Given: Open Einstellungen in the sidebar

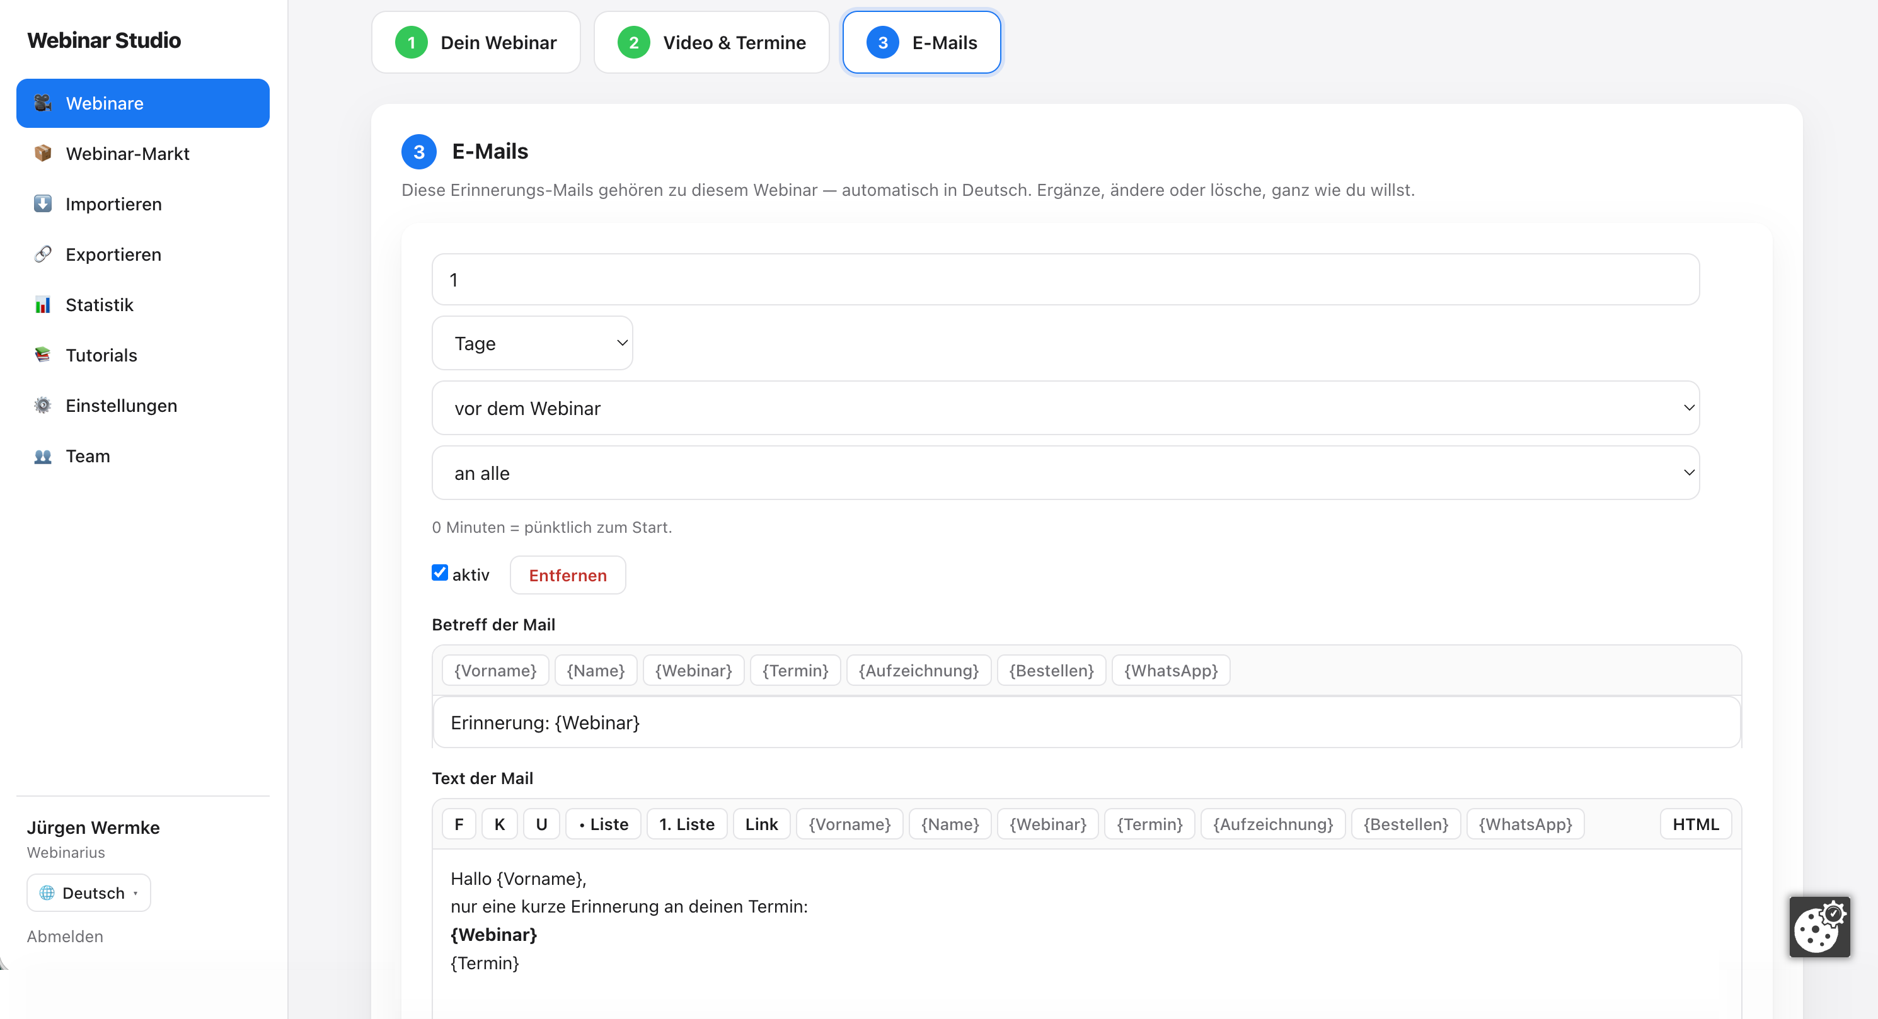Looking at the screenshot, I should pos(143,405).
